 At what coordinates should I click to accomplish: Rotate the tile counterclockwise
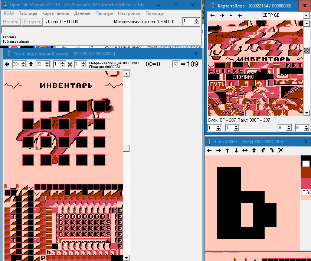pyautogui.click(x=263, y=151)
